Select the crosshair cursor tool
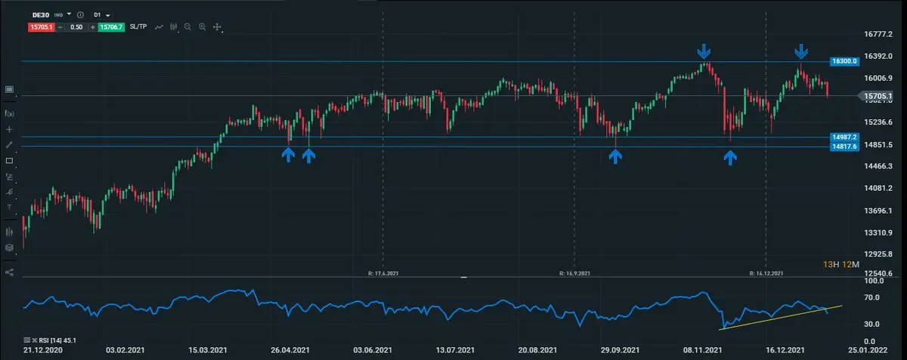Image resolution: width=907 pixels, height=360 pixels. pyautogui.click(x=9, y=129)
